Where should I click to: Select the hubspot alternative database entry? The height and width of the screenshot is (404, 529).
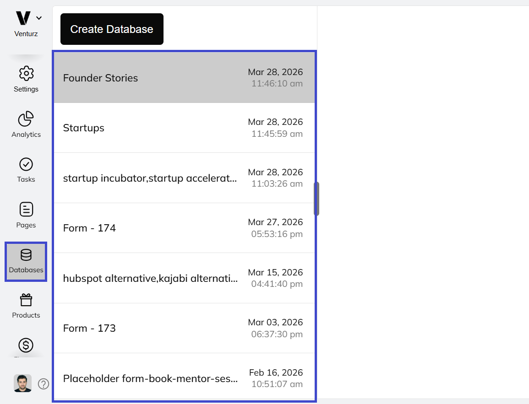[183, 278]
